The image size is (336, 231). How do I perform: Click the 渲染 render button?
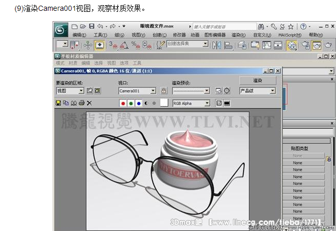[257, 80]
